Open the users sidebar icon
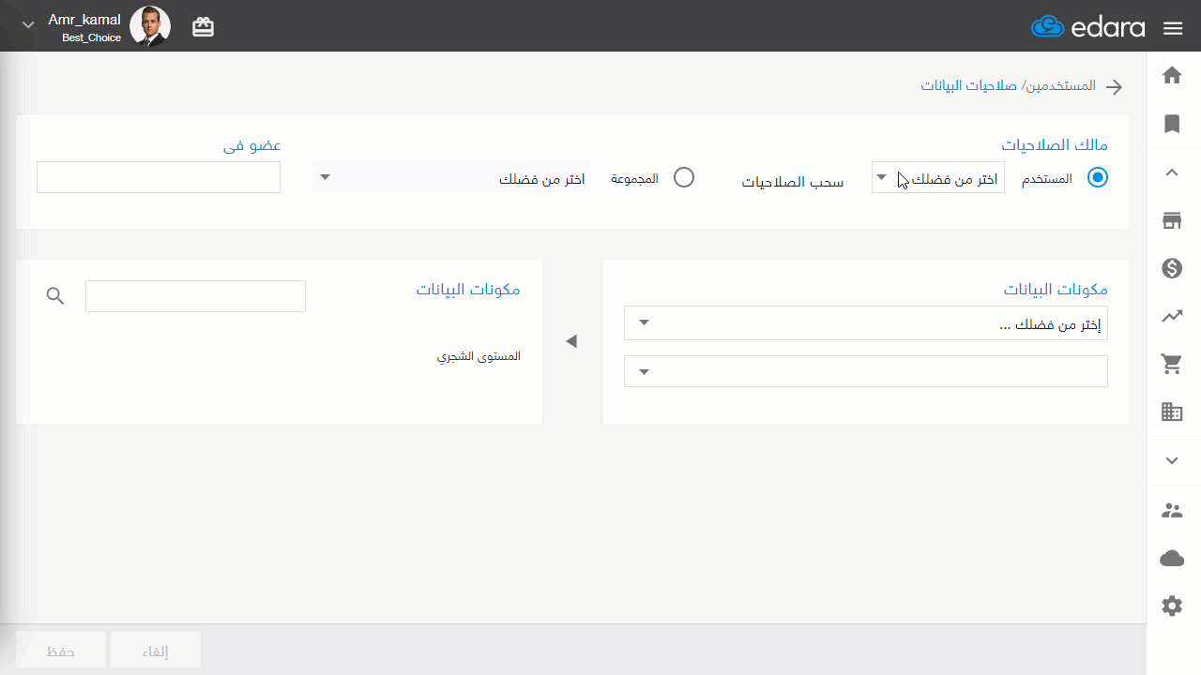This screenshot has height=675, width=1201. [1172, 511]
